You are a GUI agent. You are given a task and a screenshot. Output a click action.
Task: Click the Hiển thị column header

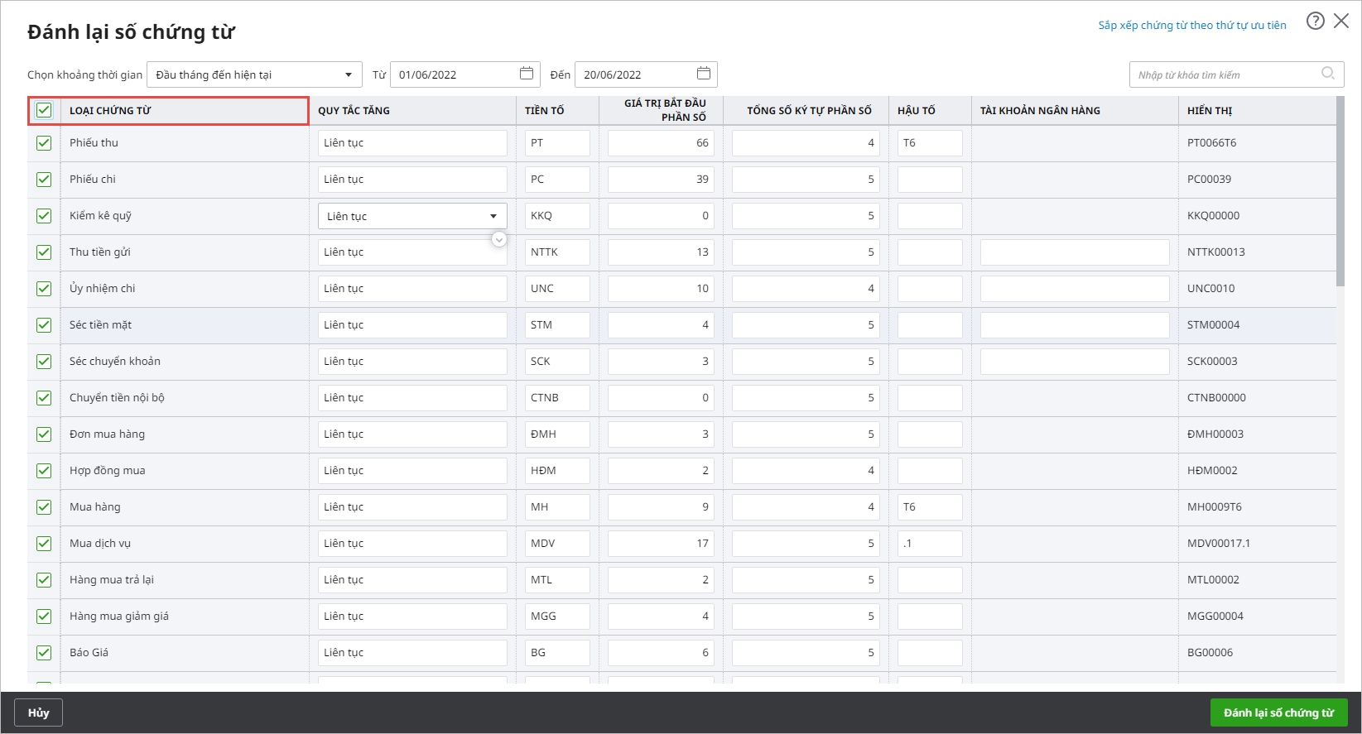point(1210,111)
